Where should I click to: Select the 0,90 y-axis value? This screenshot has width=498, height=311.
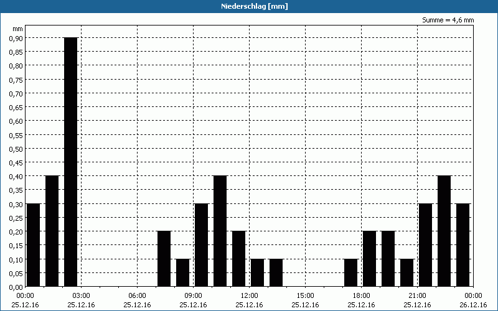coord(16,38)
